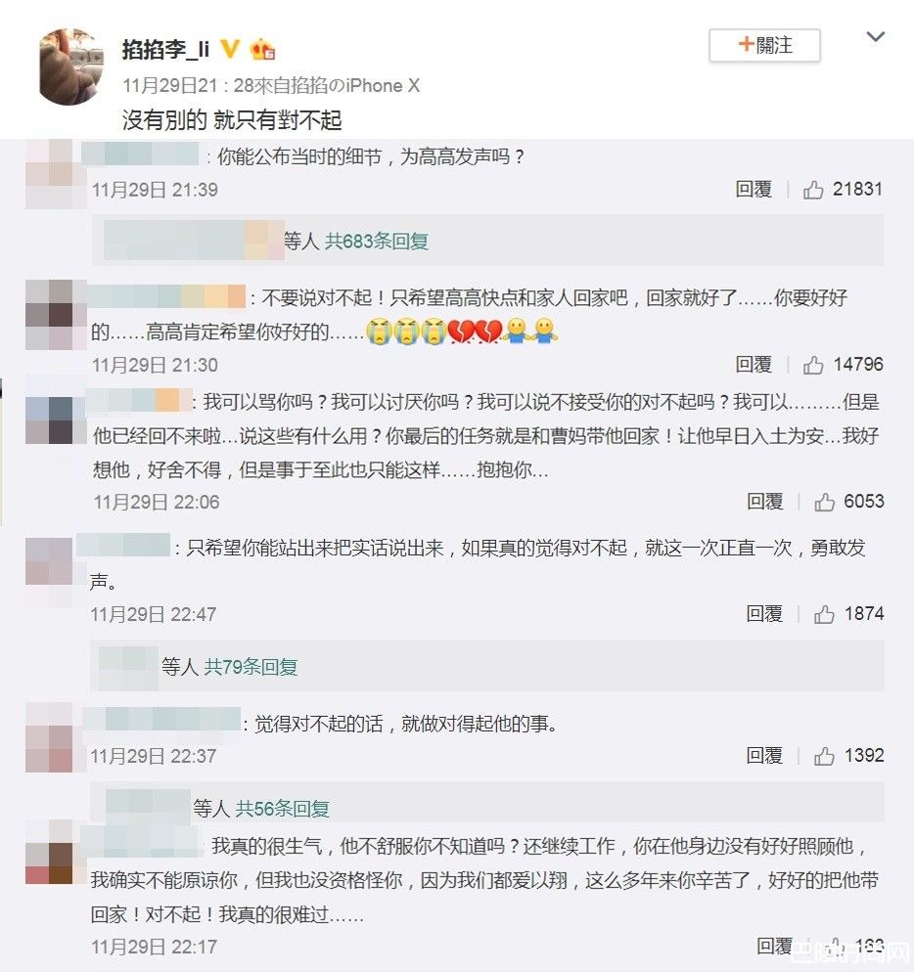914x972 pixels.
Task: Like the comment with 1874 likes
Action: 824,614
